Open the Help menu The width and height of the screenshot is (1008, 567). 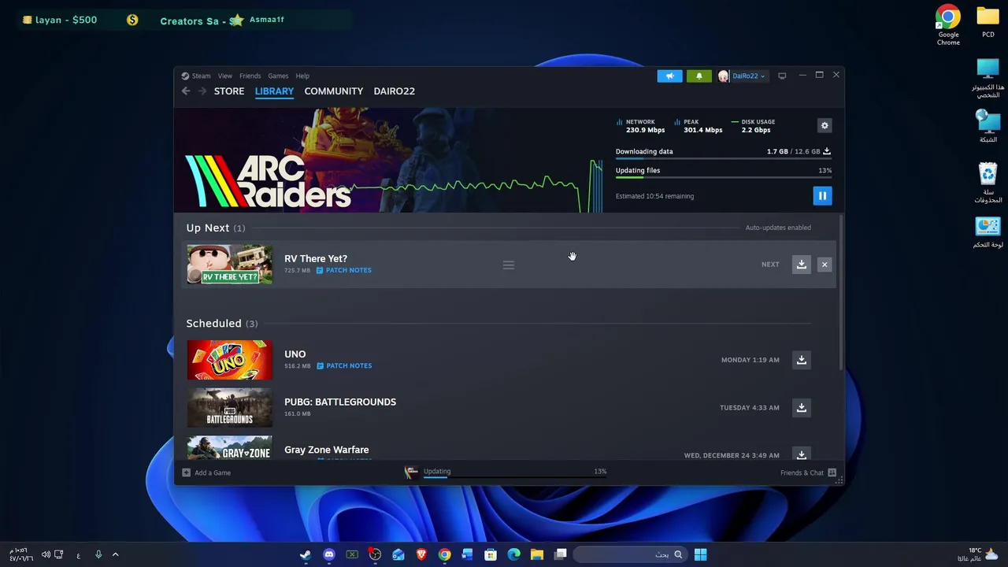302,76
